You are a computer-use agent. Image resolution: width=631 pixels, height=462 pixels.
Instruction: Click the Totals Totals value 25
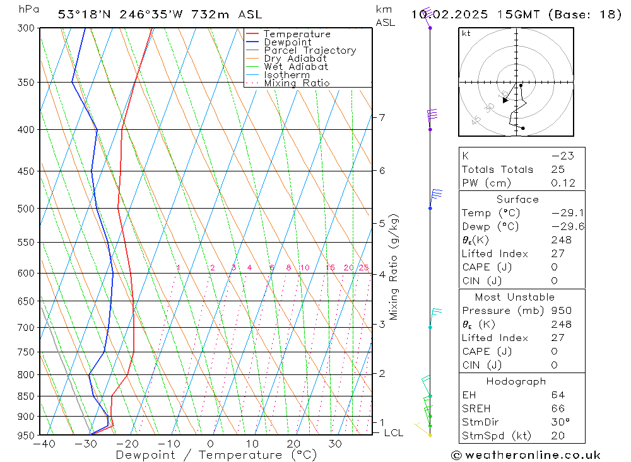click(558, 170)
